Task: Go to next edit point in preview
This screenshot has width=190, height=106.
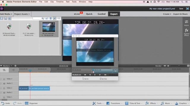Action: [x=105, y=75]
